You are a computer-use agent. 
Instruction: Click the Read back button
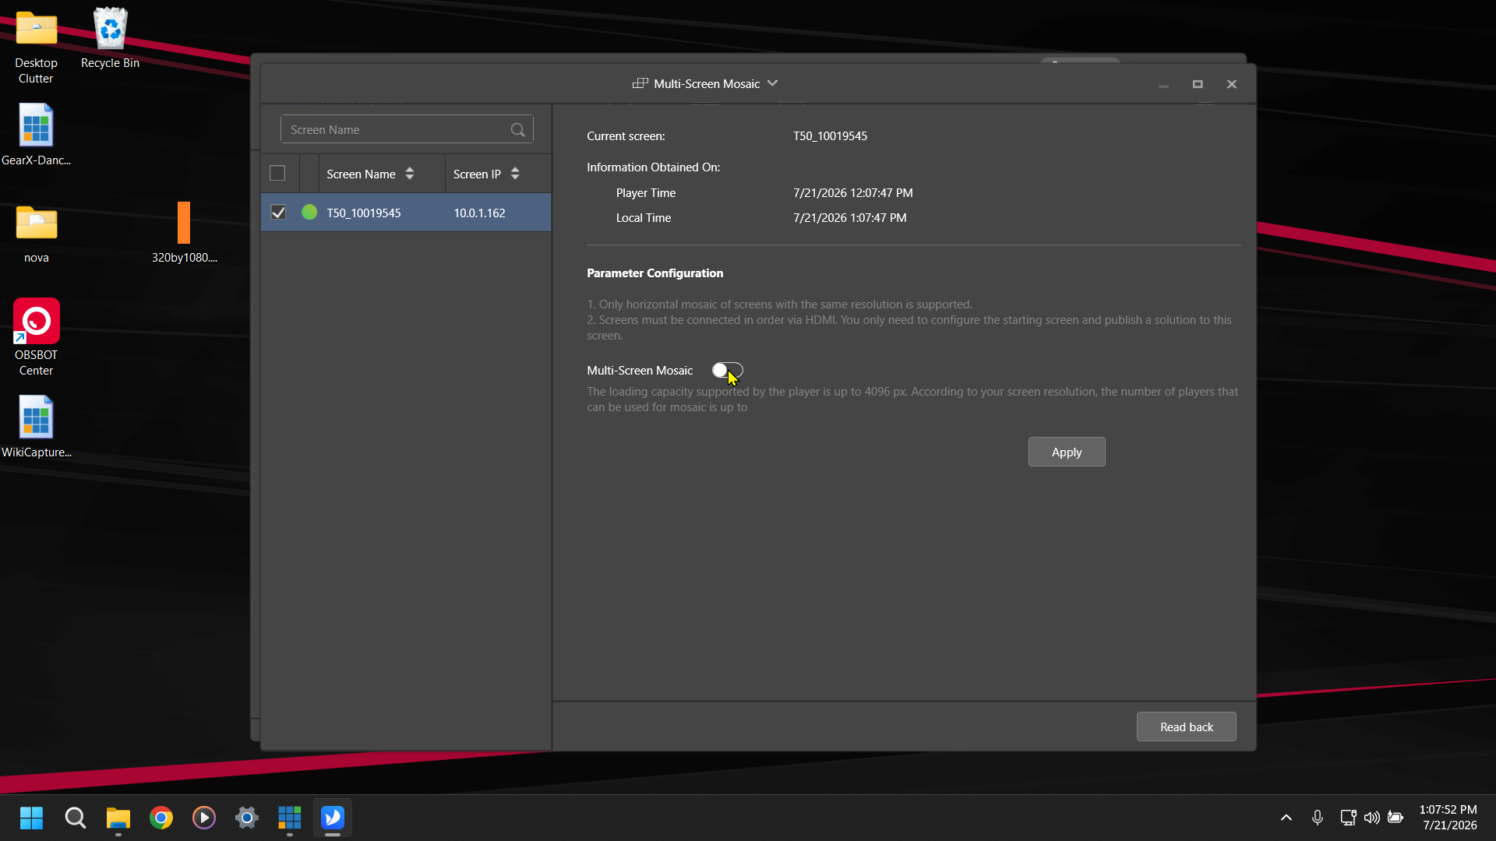point(1186,727)
